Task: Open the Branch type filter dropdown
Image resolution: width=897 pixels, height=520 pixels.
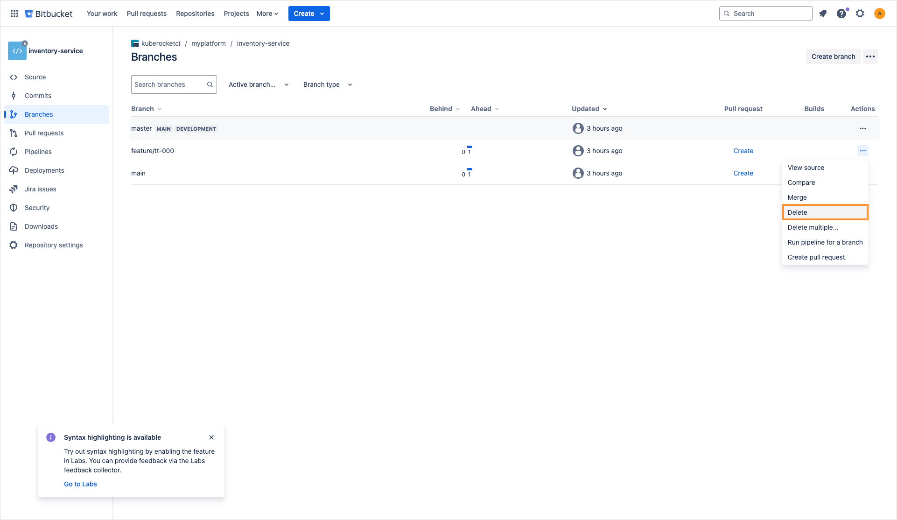Action: point(327,84)
